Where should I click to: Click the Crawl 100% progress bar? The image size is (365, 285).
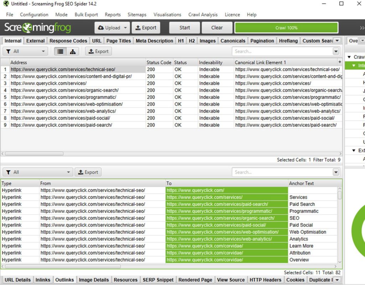[286, 28]
